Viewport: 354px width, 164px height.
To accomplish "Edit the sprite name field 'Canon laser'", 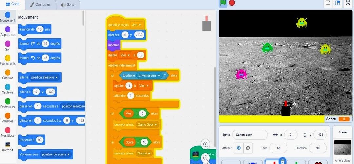I will click(250, 135).
